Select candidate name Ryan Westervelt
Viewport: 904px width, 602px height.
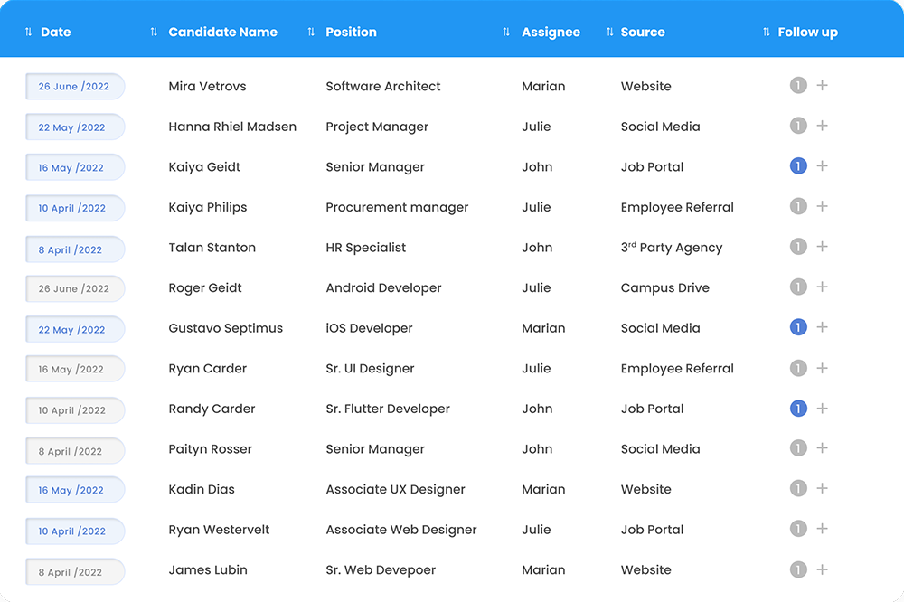click(219, 530)
